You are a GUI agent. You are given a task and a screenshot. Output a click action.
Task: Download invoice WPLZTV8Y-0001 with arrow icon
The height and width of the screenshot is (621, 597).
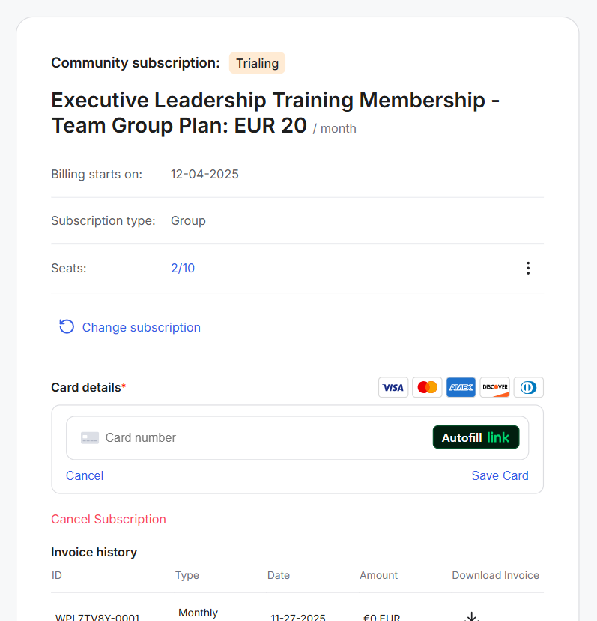472,616
